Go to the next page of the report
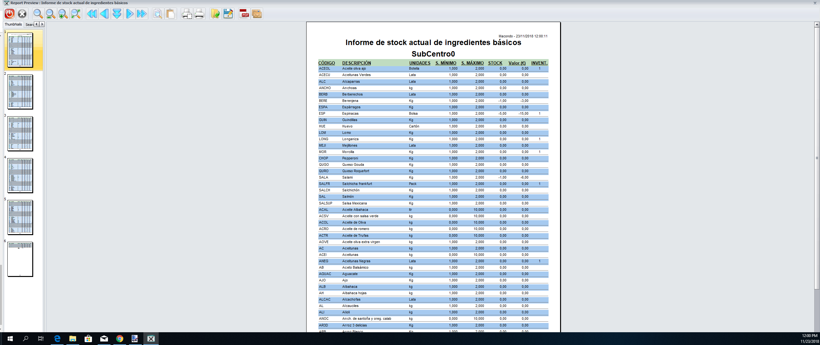 pos(129,14)
